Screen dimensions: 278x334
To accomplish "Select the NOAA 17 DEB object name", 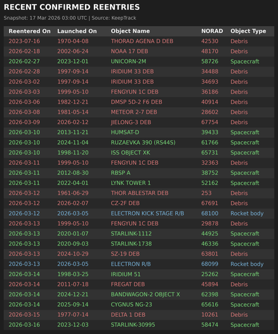I will (x=129, y=52).
